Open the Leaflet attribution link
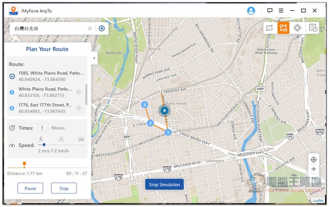Viewport: 329px width, 207px height. pyautogui.click(x=318, y=200)
